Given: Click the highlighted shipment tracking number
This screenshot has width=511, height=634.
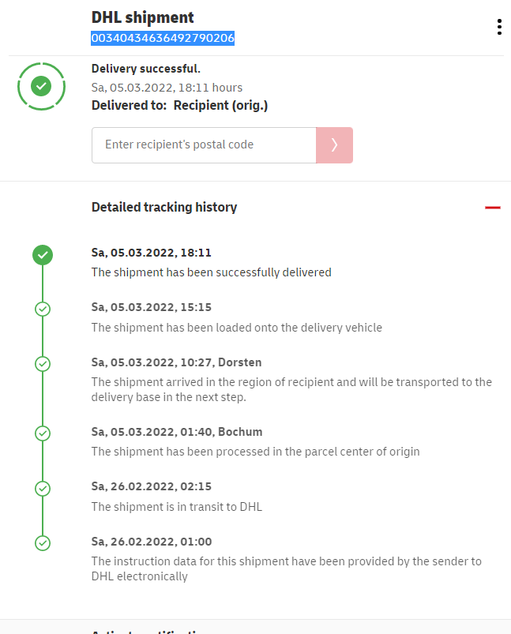Looking at the screenshot, I should 163,38.
